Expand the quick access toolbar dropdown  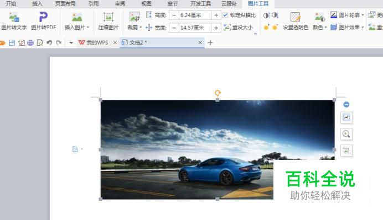pyautogui.click(x=71, y=43)
